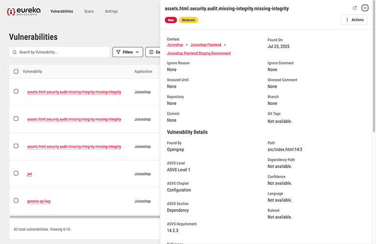Open the Scans tab
This screenshot has height=244, width=376.
(x=89, y=11)
